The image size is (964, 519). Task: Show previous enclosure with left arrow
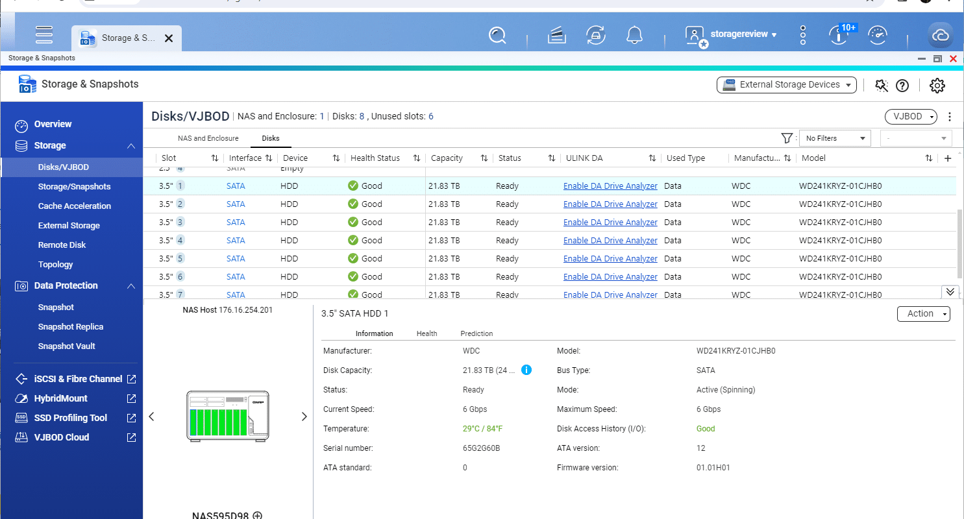[151, 416]
